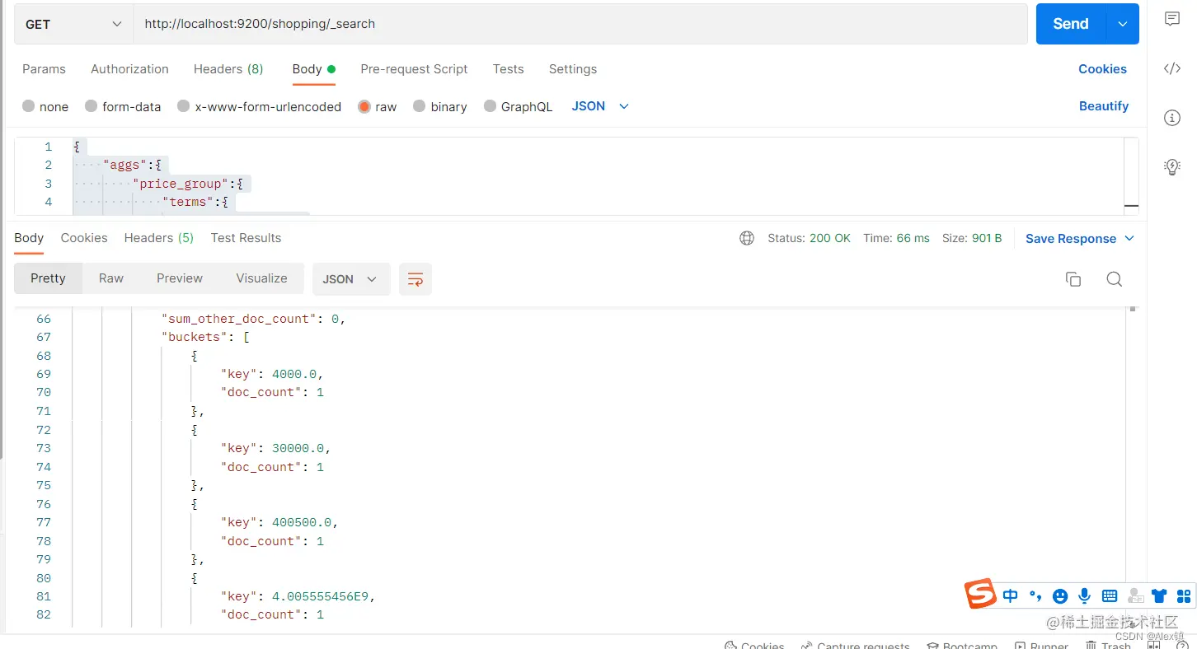Expand the Save Response dropdown
Viewport: 1197px width, 649px height.
coord(1129,238)
